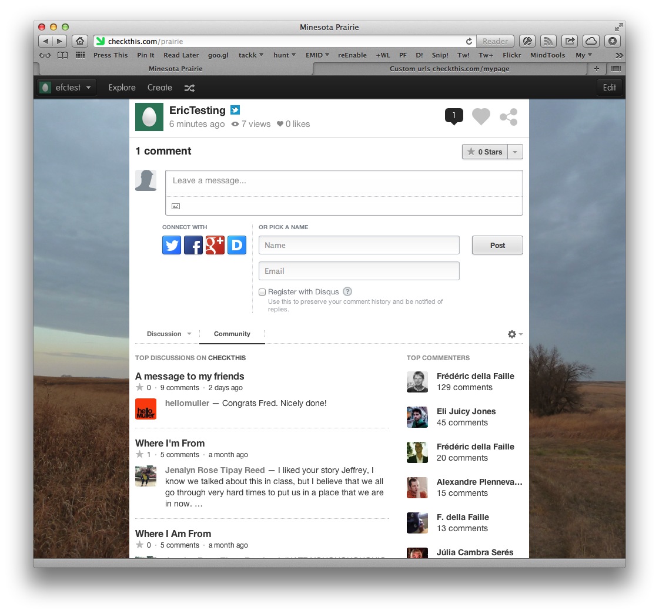Connect with Facebook icon

(193, 245)
